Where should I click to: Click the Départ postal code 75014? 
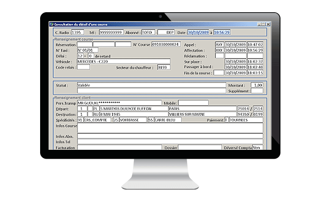(x=243, y=109)
